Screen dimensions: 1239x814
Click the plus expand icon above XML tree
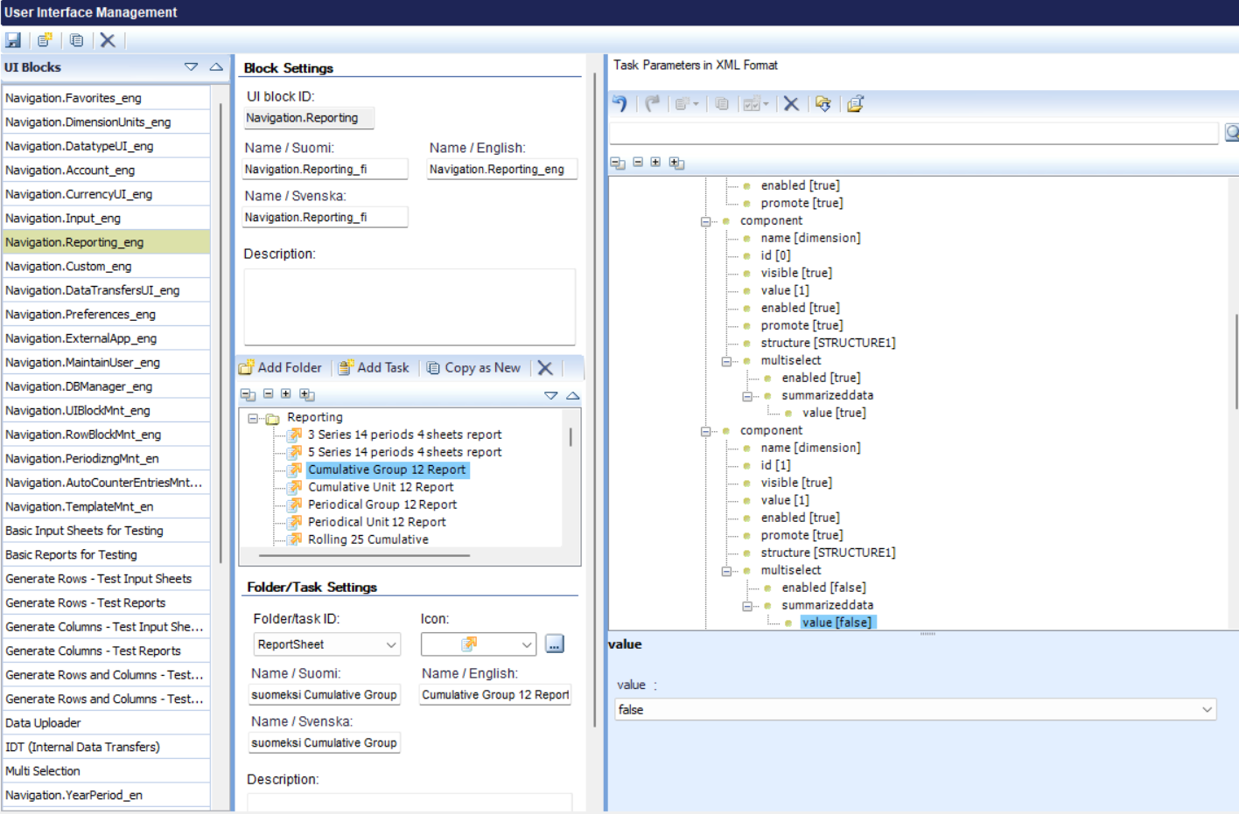(655, 162)
